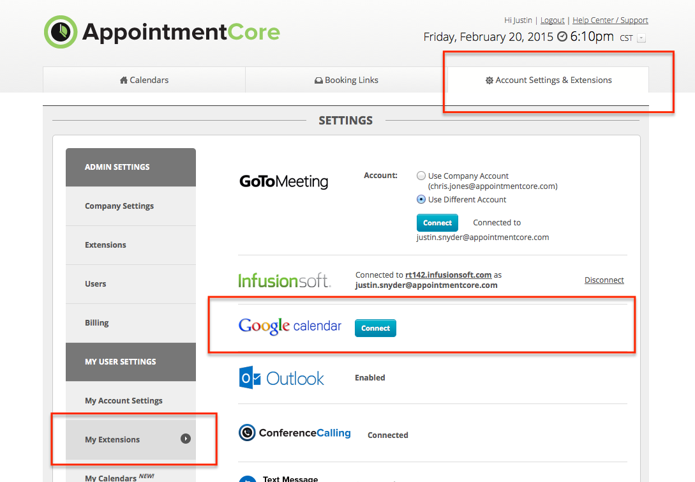This screenshot has height=482, width=695.
Task: Click the clock icon beside 6:10pm
Action: click(562, 36)
